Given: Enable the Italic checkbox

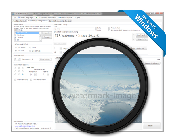Looking at the screenshot, I should tap(96, 28).
